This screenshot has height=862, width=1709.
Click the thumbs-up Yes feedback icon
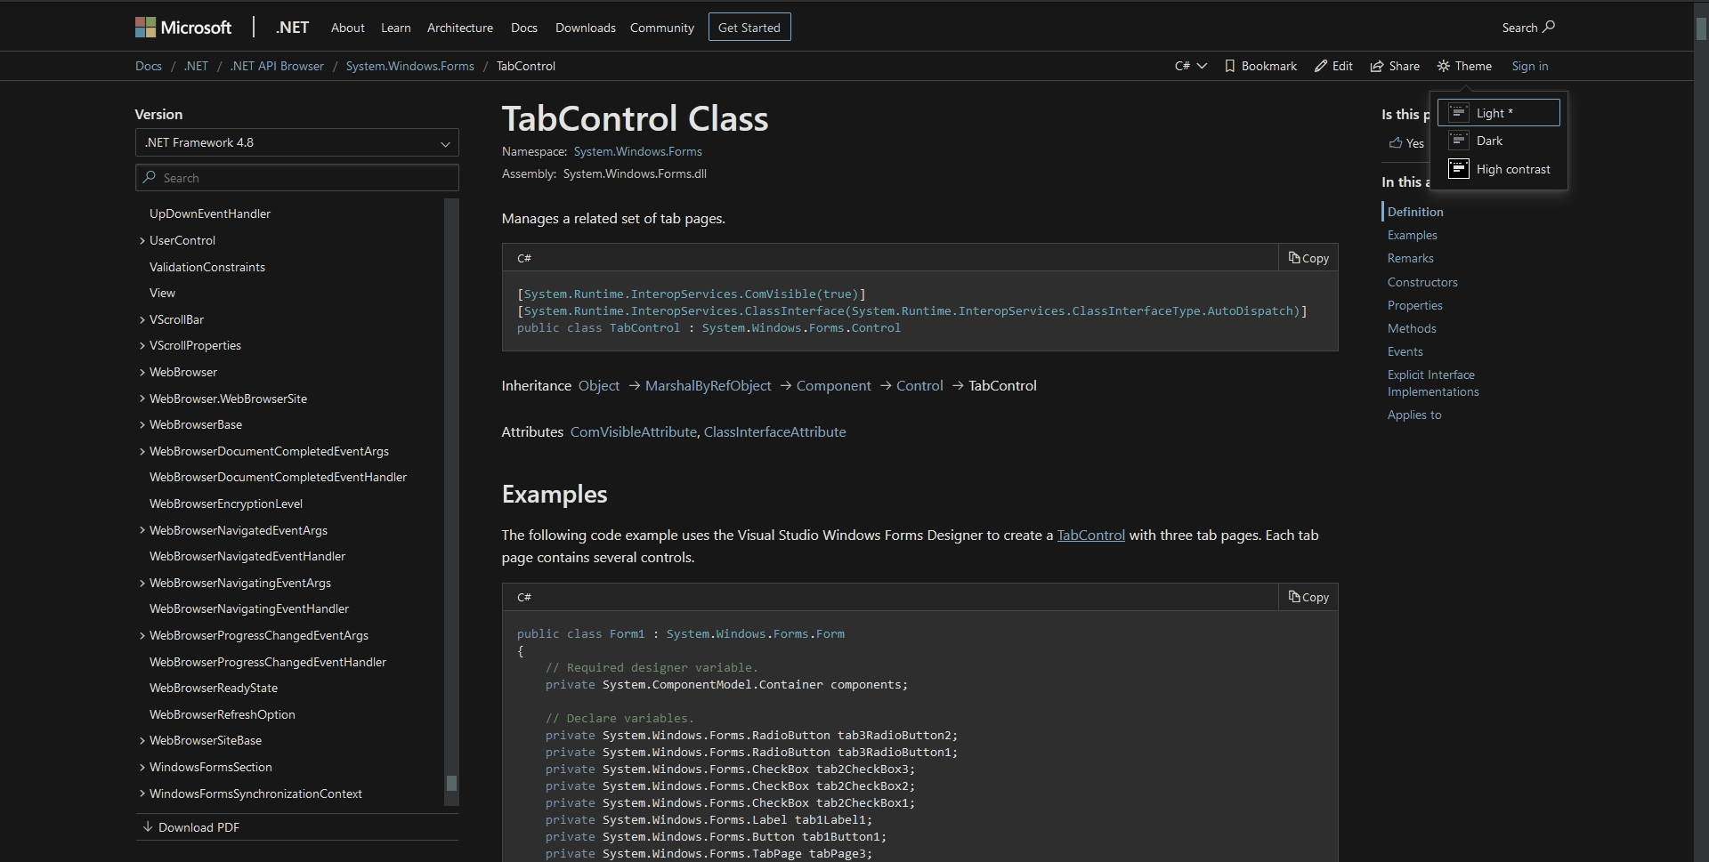(x=1396, y=143)
